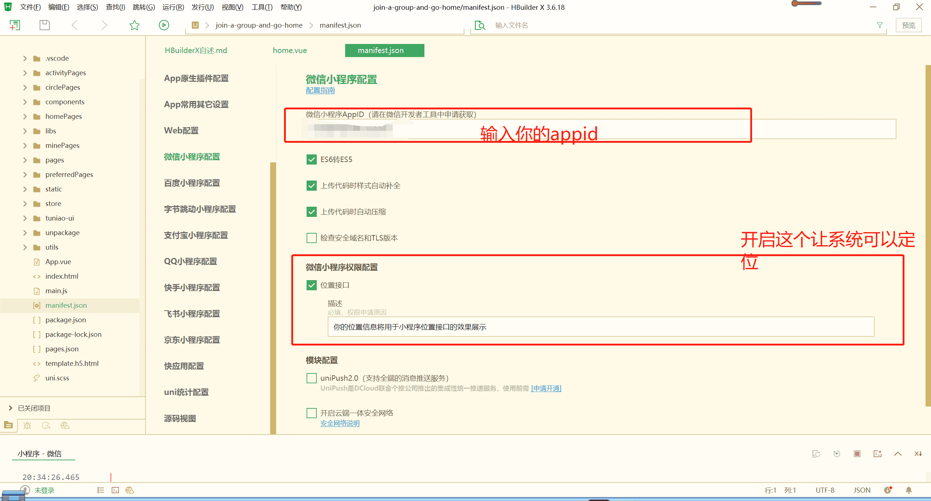The height and width of the screenshot is (501, 931).
Task: Toggle 上传代码时自动压缩 checkbox
Action: 312,212
